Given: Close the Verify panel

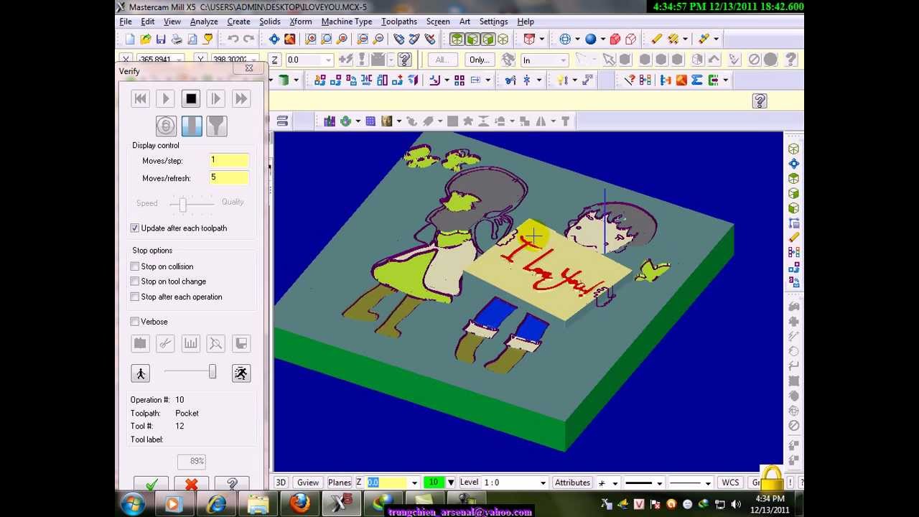Looking at the screenshot, I should click(x=248, y=68).
